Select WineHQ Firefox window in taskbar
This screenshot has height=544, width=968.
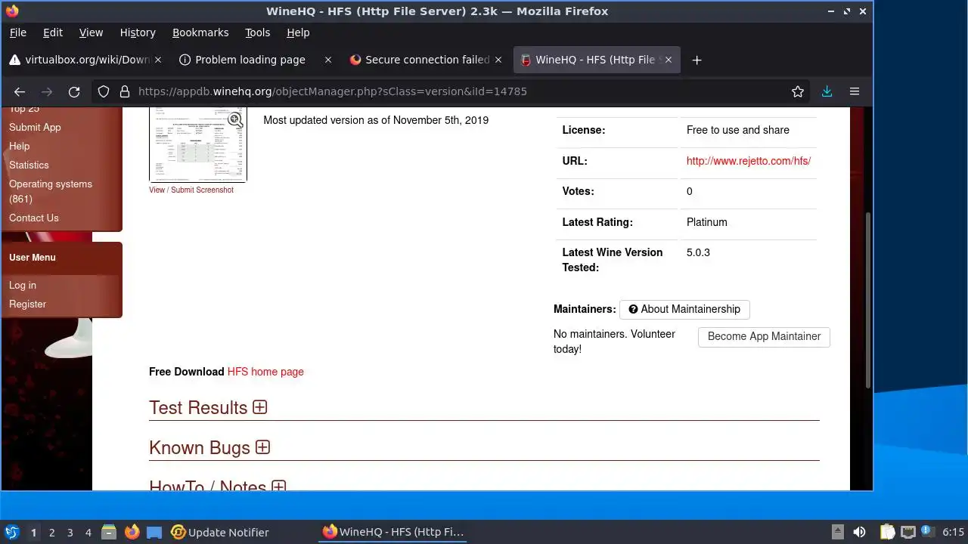(x=393, y=532)
